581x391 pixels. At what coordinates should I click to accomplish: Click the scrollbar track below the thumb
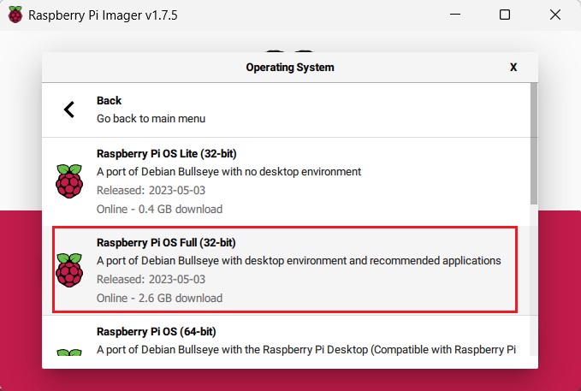click(532, 282)
